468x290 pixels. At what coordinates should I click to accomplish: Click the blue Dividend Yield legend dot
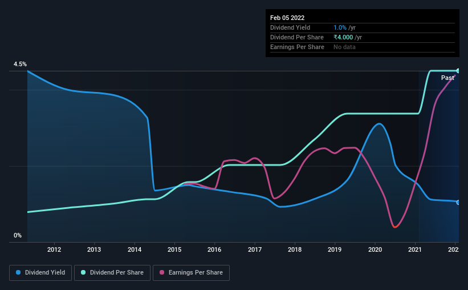18,272
